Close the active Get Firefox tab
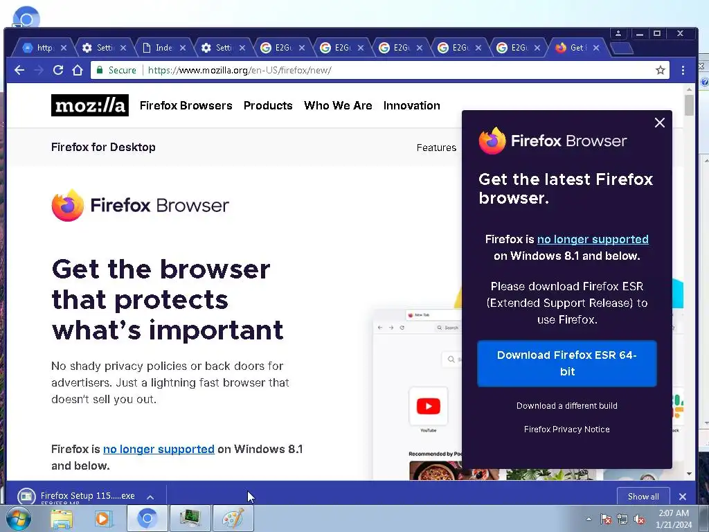Viewport: 709px width, 532px height. click(596, 48)
